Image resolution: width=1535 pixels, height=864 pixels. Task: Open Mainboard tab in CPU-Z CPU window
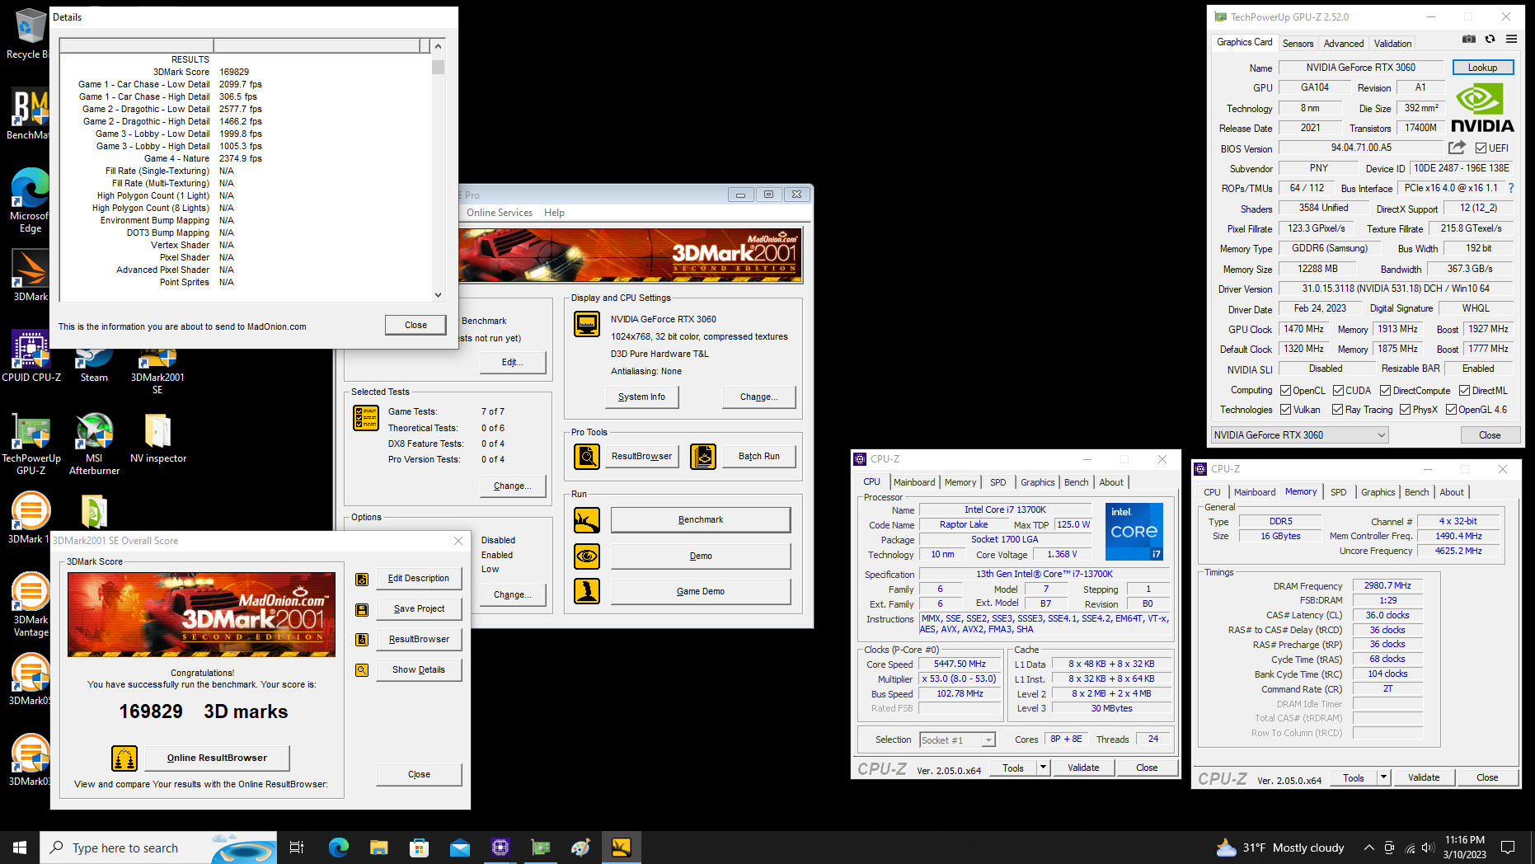point(914,482)
